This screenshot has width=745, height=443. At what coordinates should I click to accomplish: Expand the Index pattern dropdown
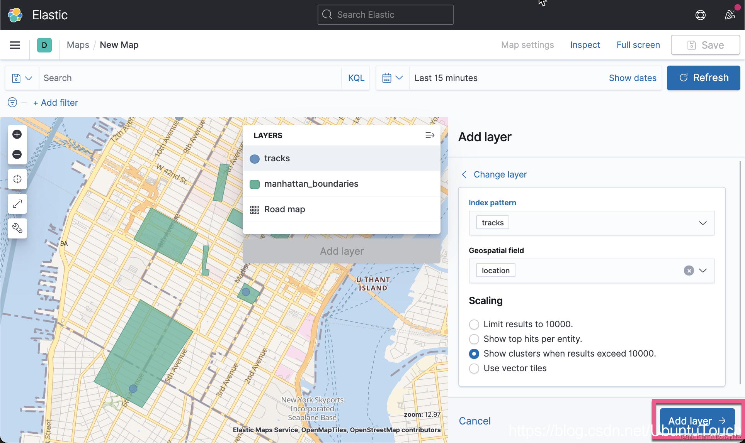[x=702, y=223]
